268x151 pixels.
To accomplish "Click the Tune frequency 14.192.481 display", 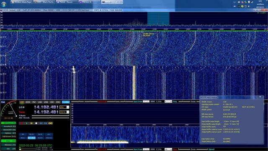I will point(46,112).
